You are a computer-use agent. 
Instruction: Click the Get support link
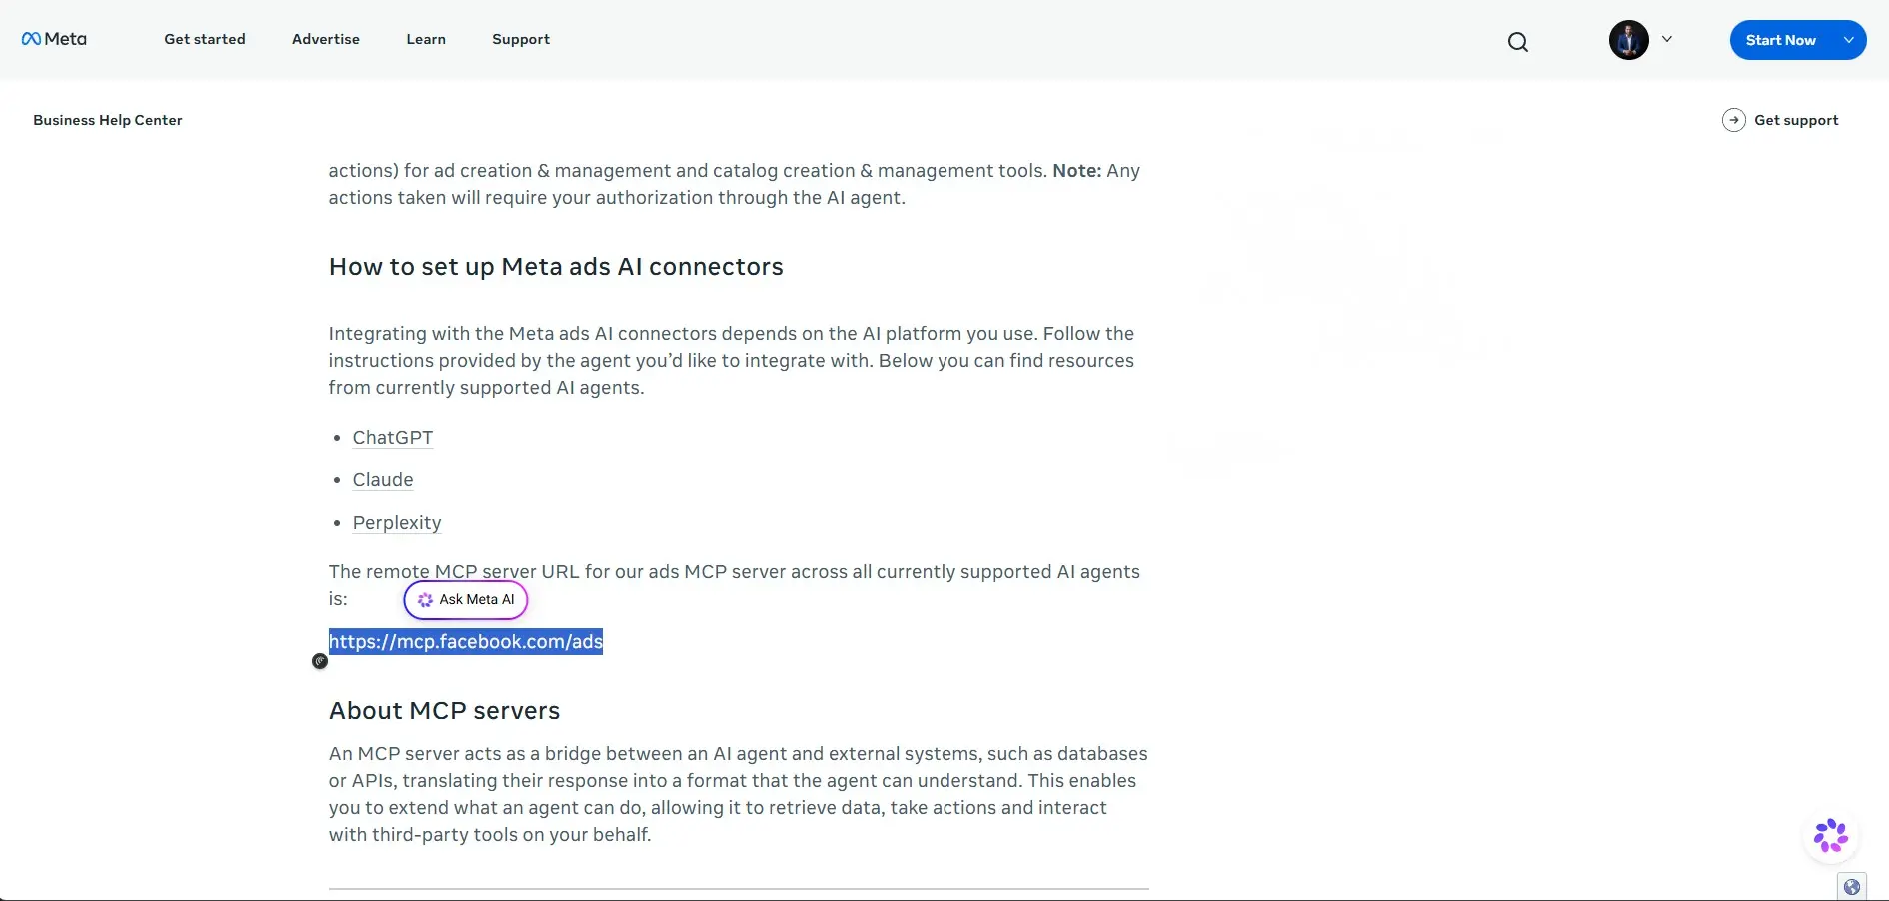[1796, 120]
